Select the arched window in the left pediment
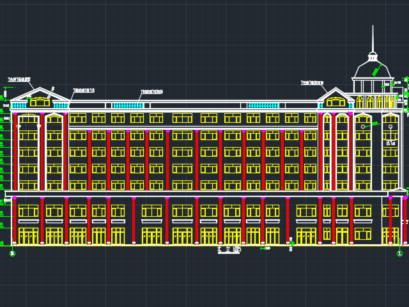Image resolution: width=409 pixels, height=307 pixels. [40, 101]
